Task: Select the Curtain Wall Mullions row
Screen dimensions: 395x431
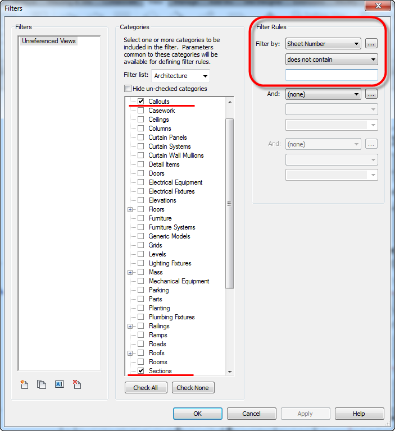Action: (x=176, y=155)
